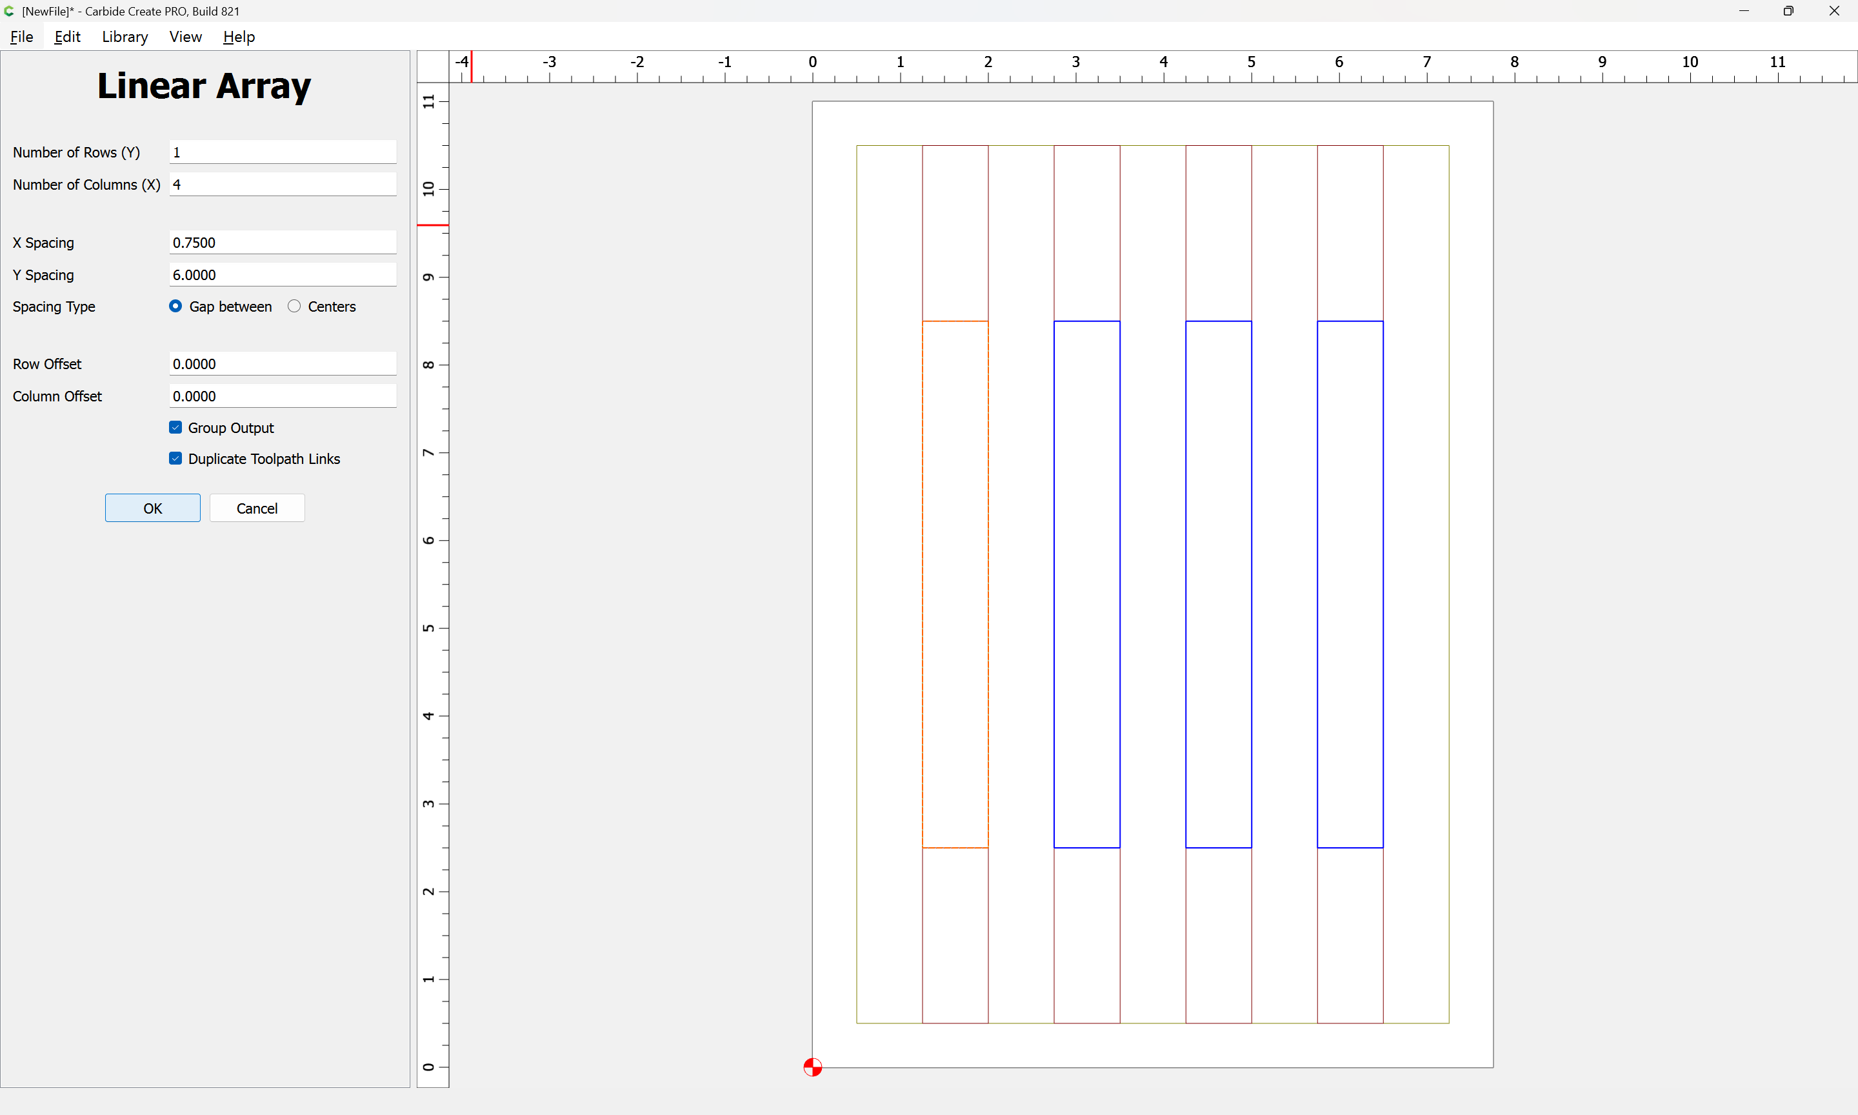This screenshot has width=1858, height=1115.
Task: Click the Number of Columns (X) field
Action: (x=283, y=184)
